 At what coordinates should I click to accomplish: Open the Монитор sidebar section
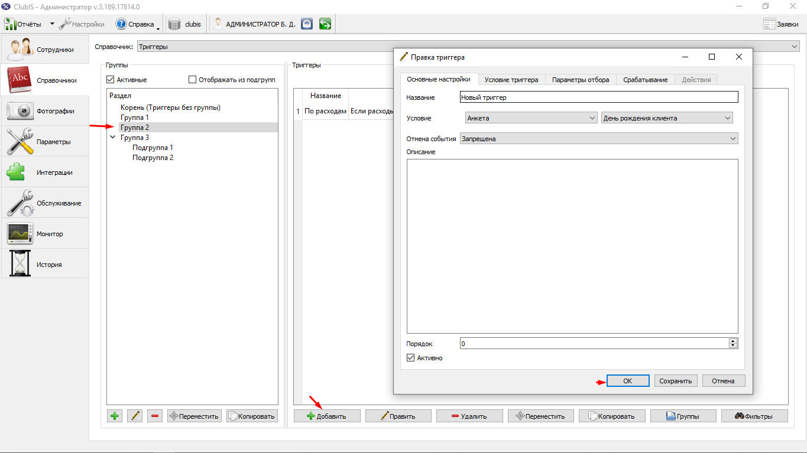[x=45, y=234]
